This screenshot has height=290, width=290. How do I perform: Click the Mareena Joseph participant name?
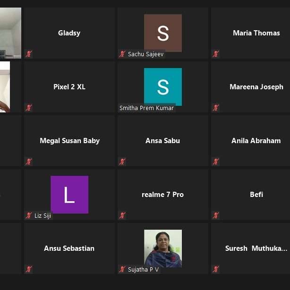[x=256, y=87]
